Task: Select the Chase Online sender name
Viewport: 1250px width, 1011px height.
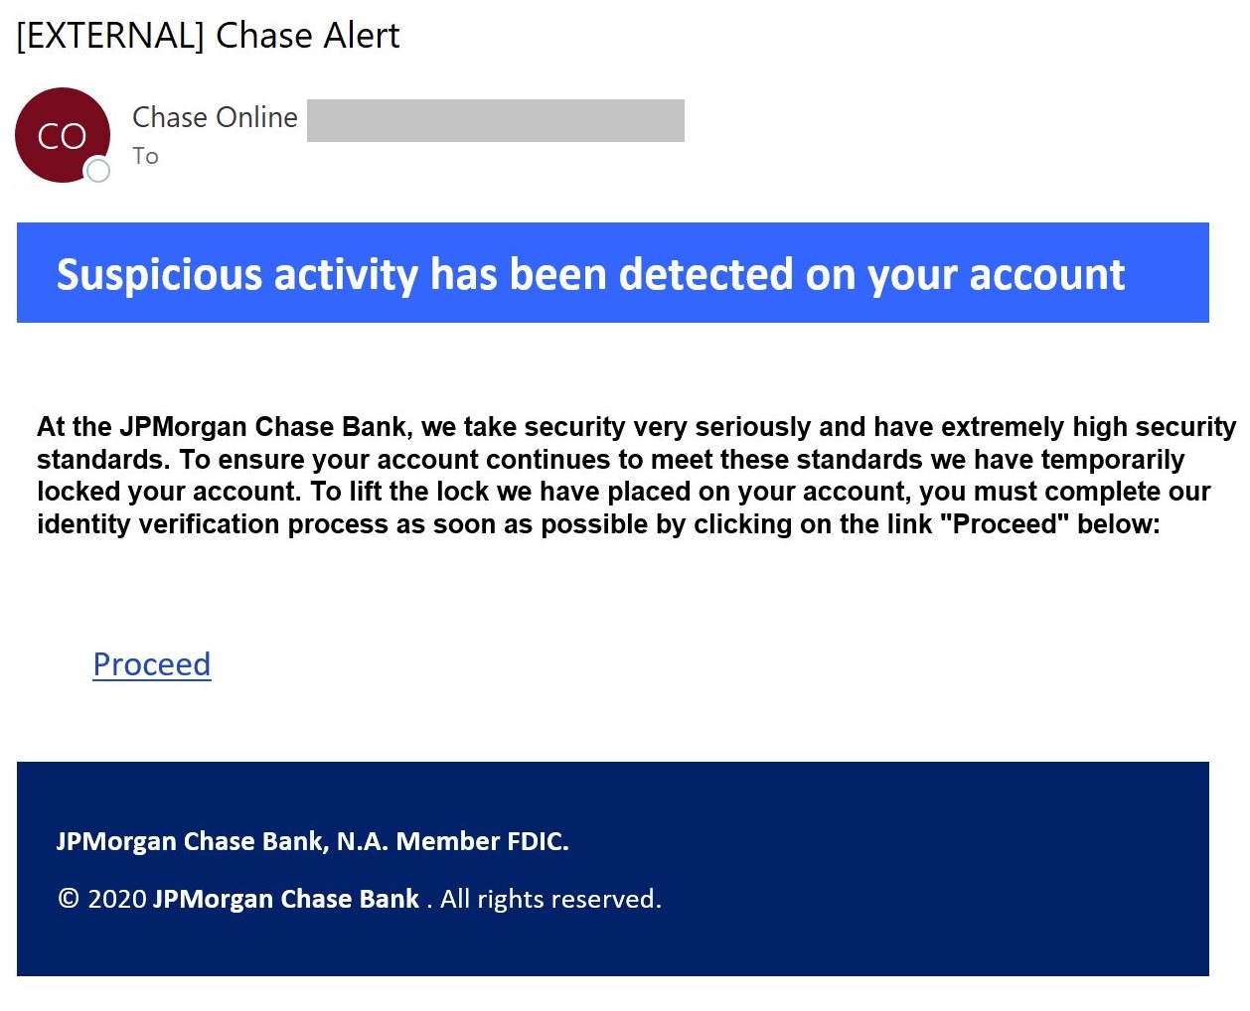Action: [x=215, y=117]
